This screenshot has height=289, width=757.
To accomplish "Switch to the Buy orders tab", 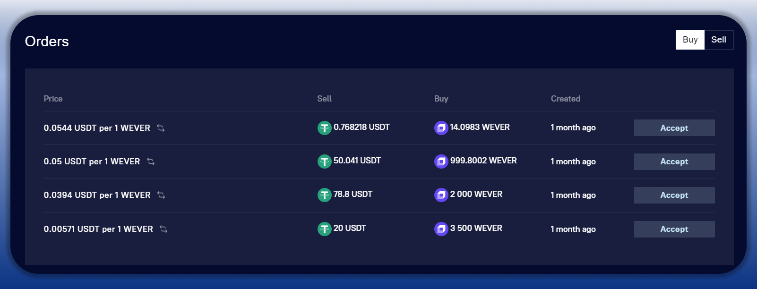I will (690, 40).
